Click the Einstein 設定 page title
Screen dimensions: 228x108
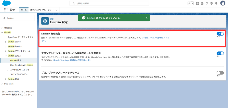click(x=59, y=22)
